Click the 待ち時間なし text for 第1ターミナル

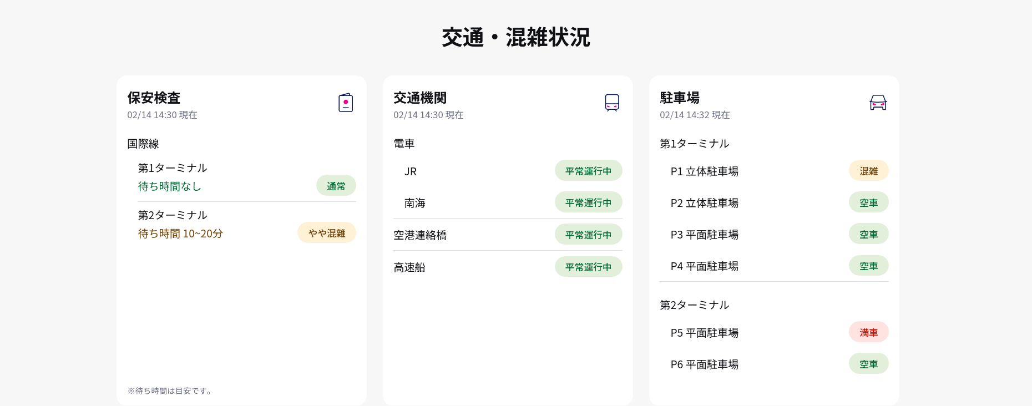169,186
